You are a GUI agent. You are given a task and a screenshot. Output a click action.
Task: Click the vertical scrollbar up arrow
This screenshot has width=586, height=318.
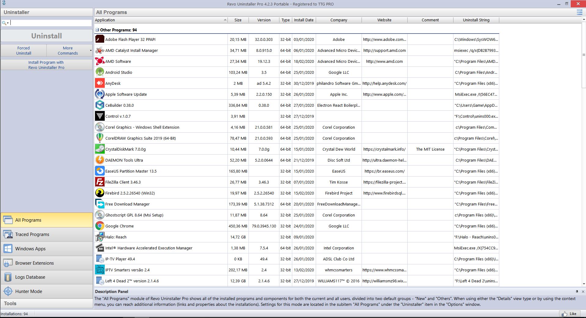click(x=584, y=20)
